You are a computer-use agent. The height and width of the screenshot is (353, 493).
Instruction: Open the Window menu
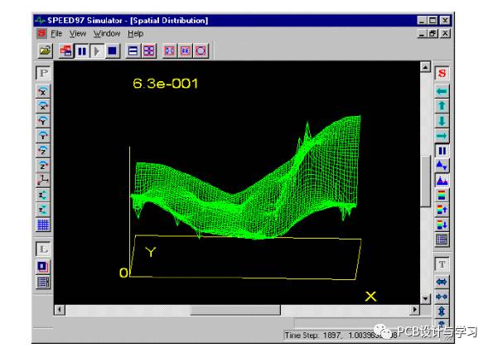[x=107, y=33]
